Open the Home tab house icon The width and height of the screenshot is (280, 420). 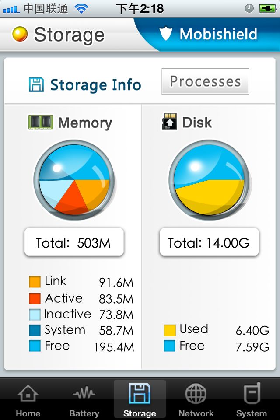28,393
